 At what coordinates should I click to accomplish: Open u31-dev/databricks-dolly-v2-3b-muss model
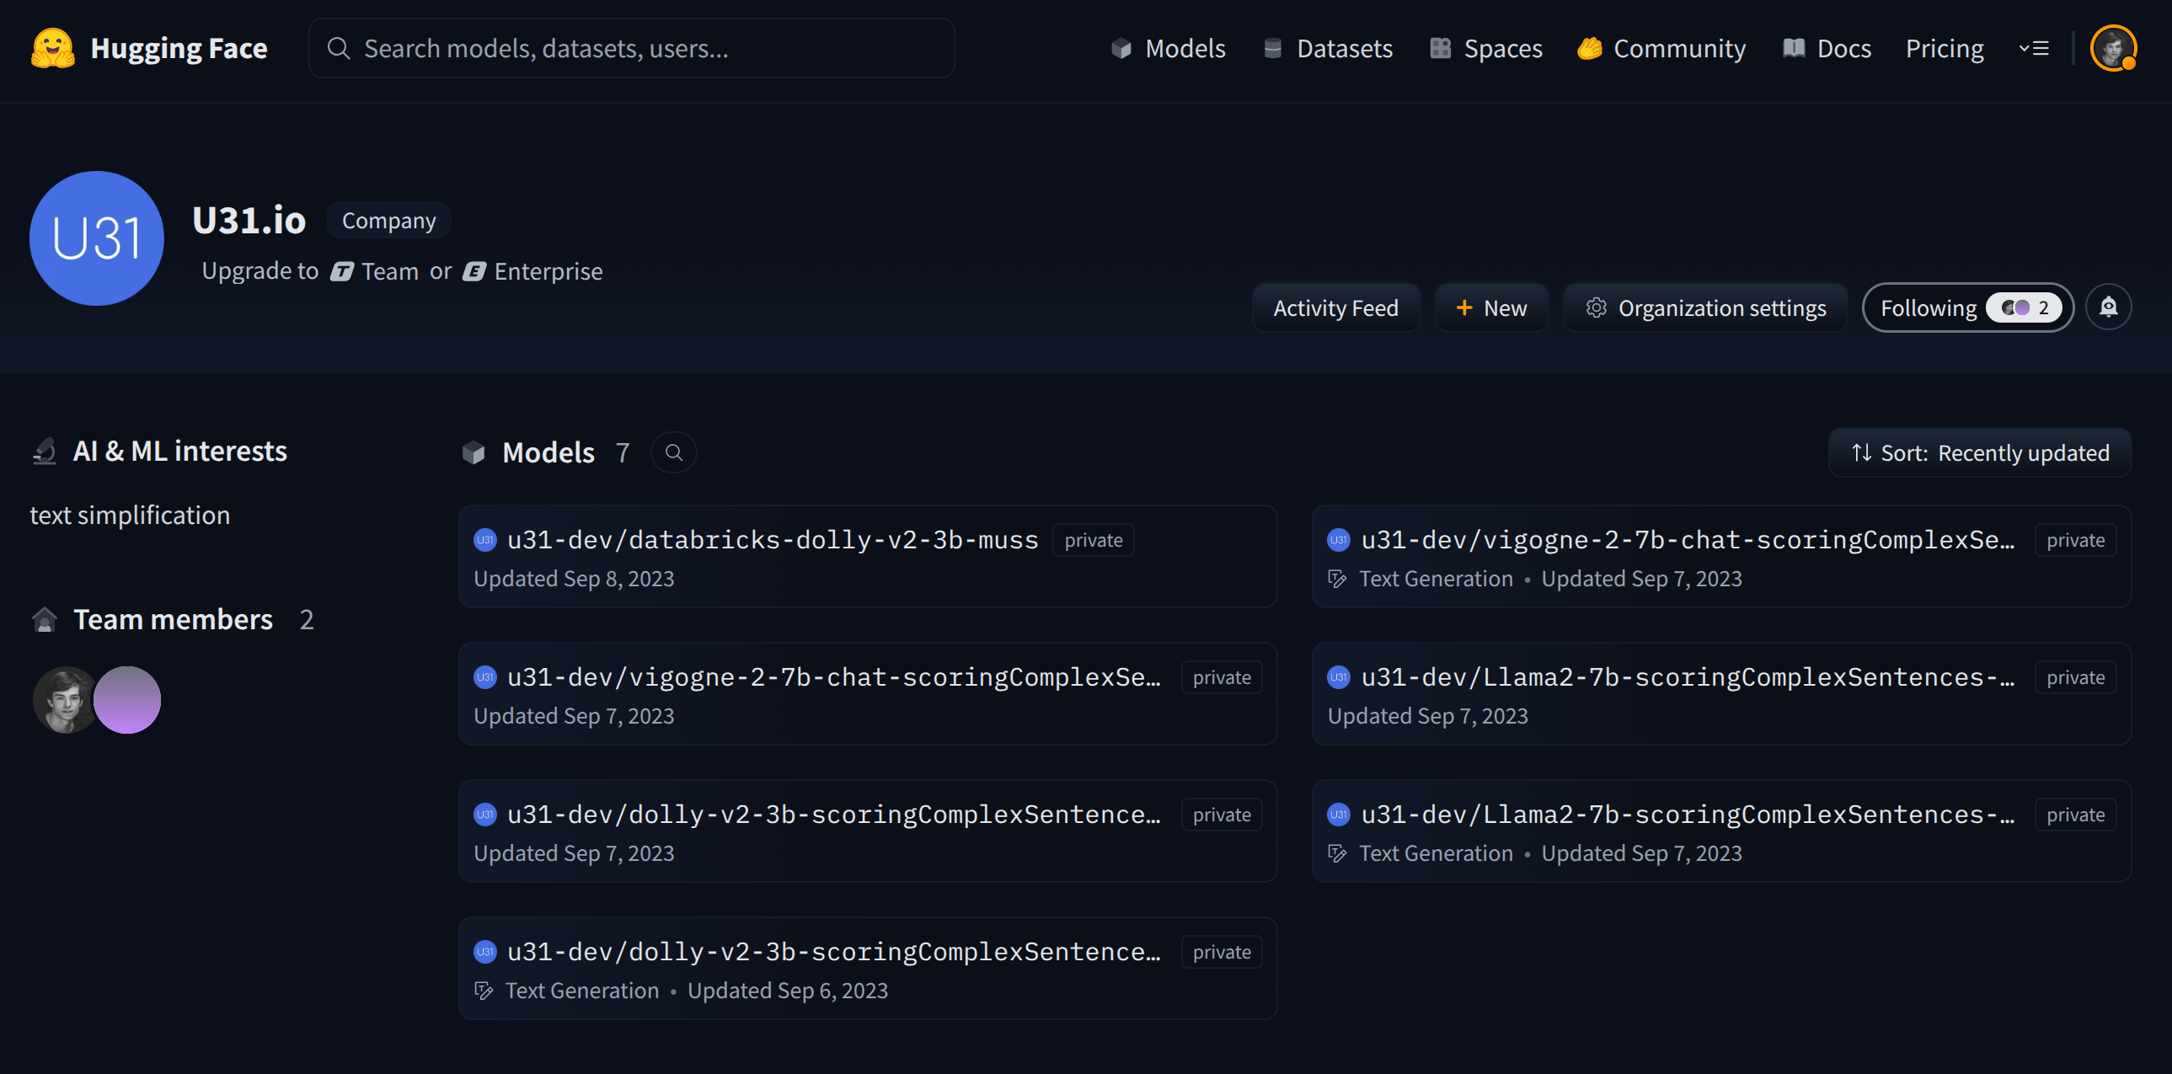[772, 540]
